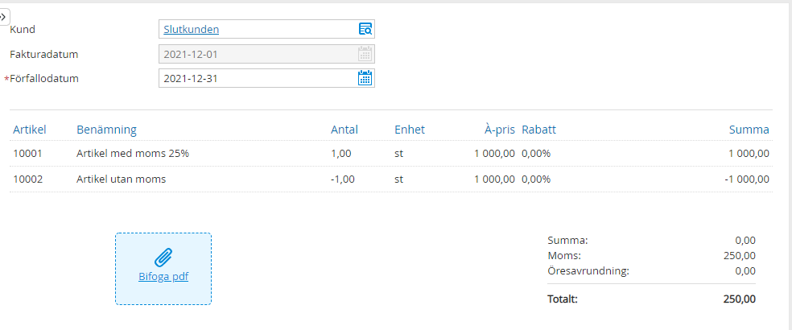Open the customer lookup icon in Kund field
This screenshot has width=792, height=330.
click(365, 30)
